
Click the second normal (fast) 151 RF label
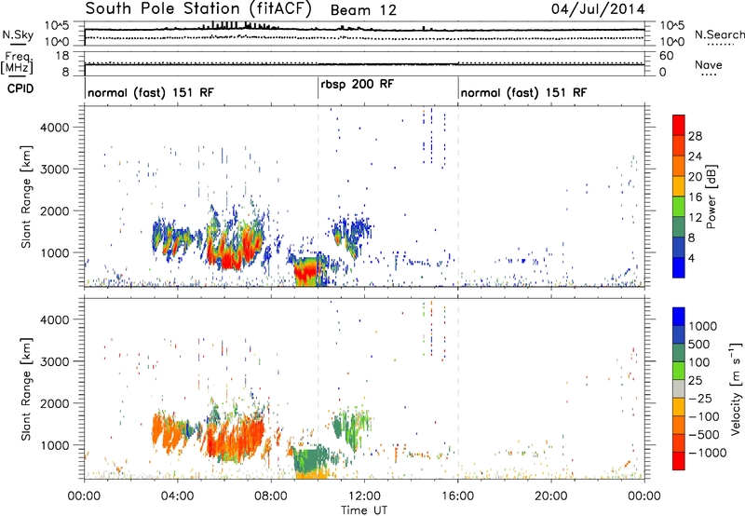(x=523, y=92)
